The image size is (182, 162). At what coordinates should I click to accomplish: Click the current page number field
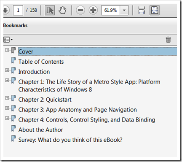pyautogui.click(x=18, y=10)
